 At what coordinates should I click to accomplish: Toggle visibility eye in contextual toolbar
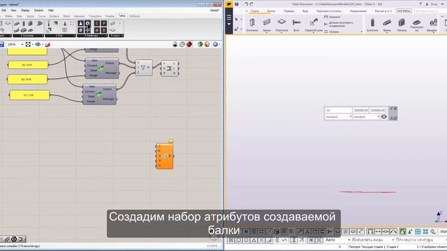click(x=383, y=117)
